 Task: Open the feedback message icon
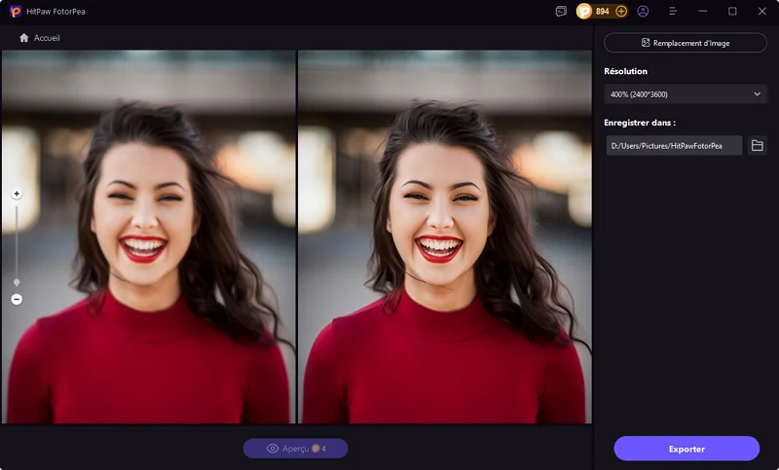coord(561,12)
